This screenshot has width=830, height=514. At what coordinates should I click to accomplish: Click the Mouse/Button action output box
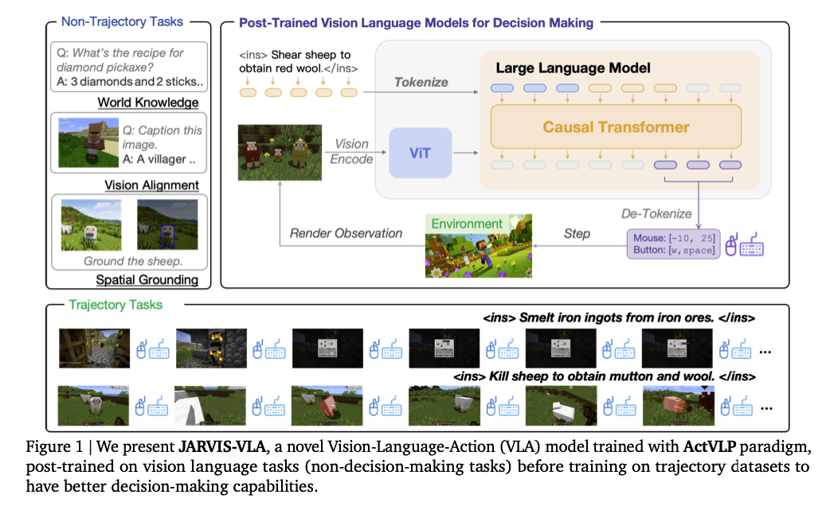674,244
